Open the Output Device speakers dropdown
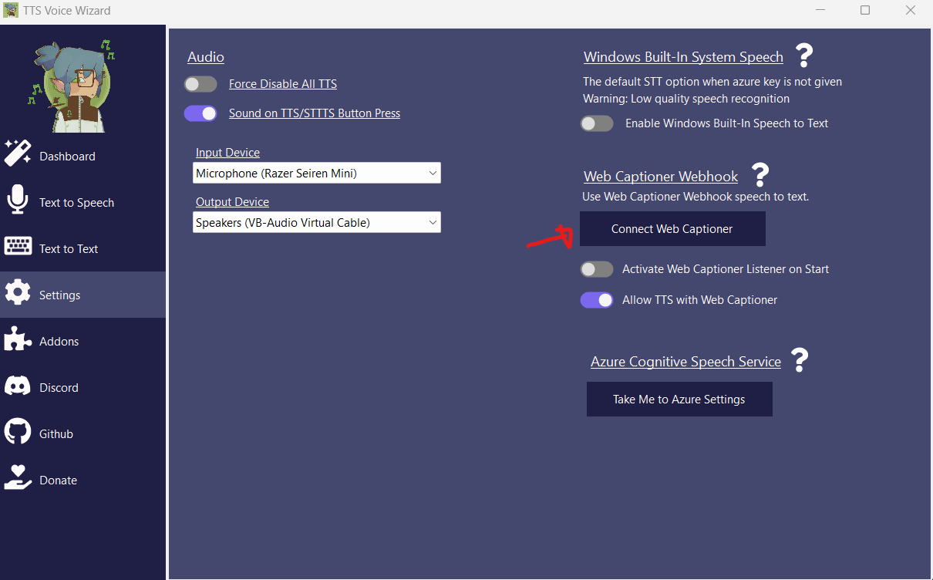 pos(316,222)
